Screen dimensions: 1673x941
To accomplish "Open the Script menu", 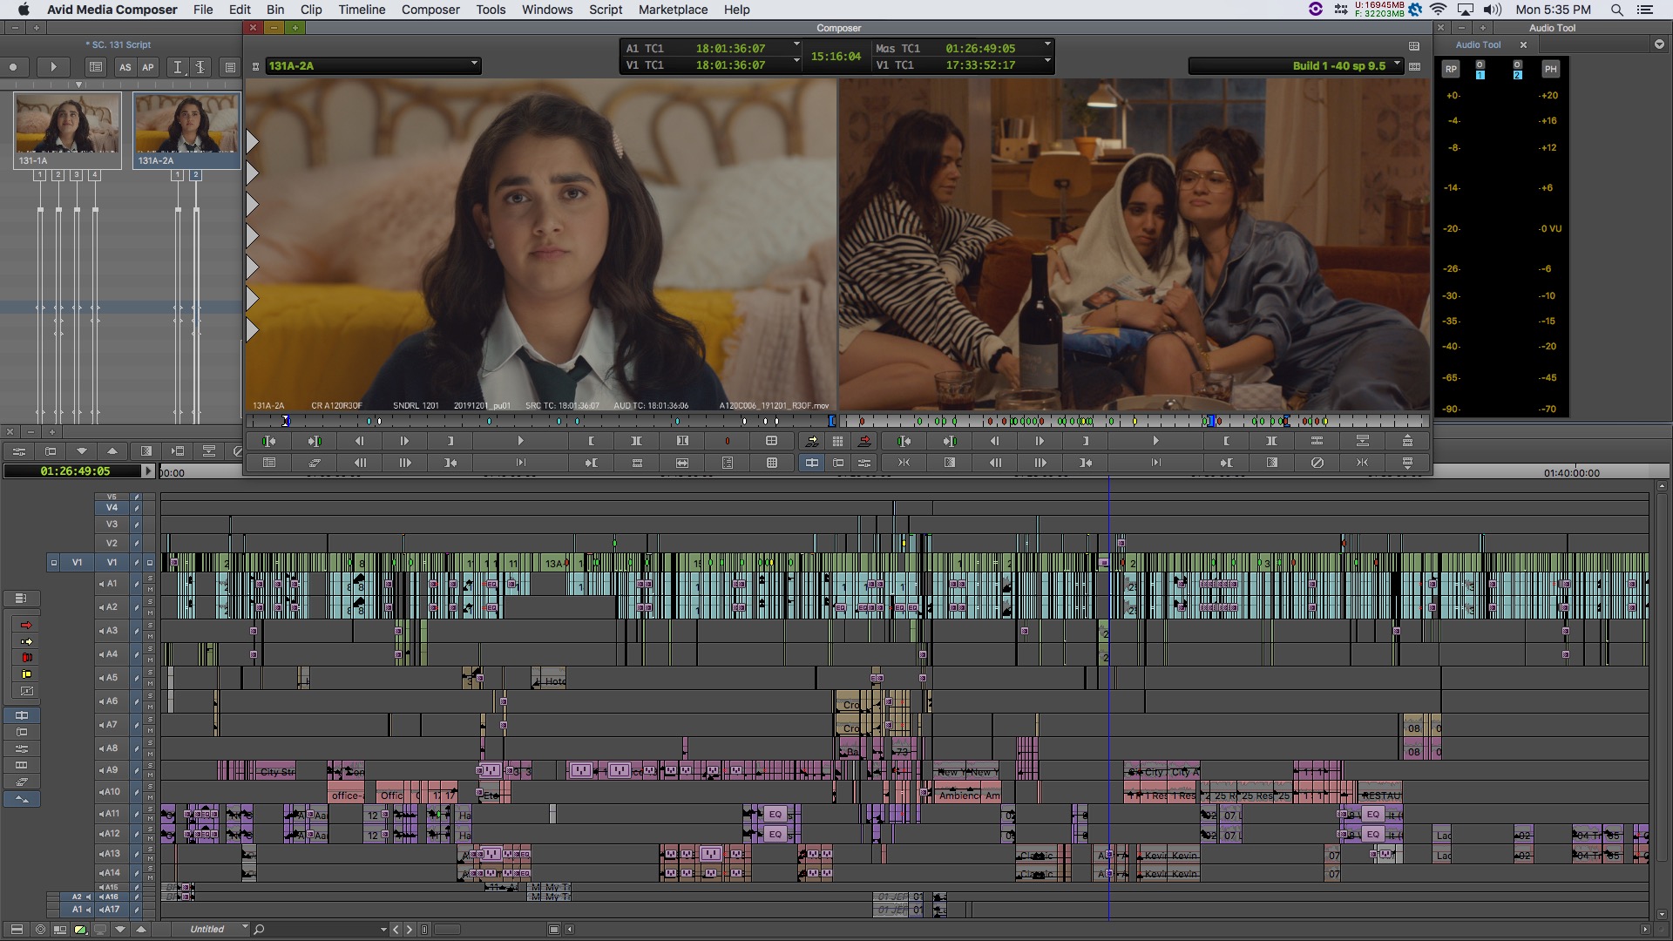I will (x=606, y=10).
